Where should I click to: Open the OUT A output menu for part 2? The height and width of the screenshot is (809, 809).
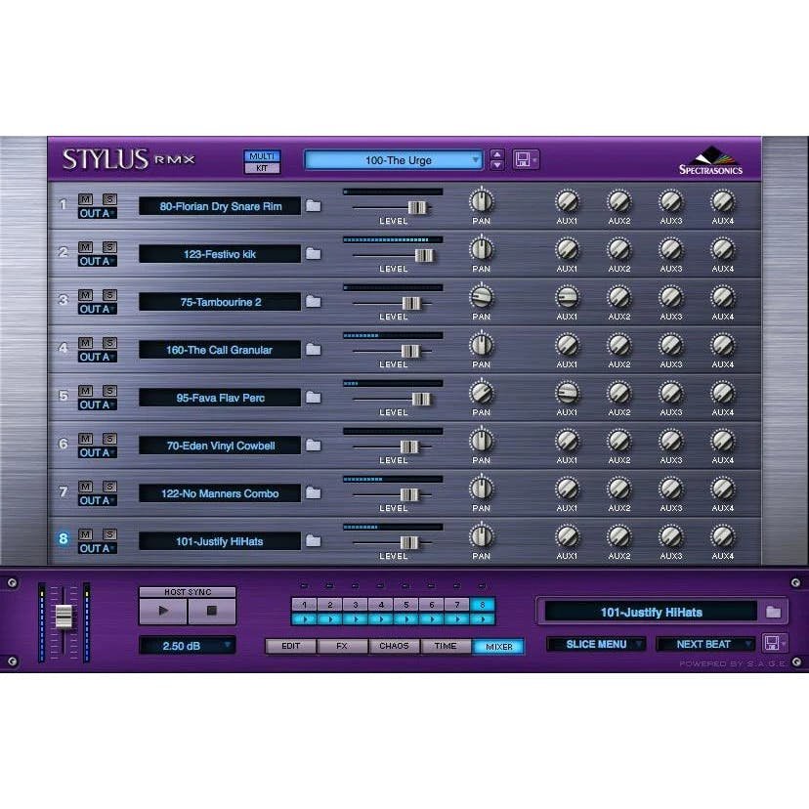[x=98, y=261]
